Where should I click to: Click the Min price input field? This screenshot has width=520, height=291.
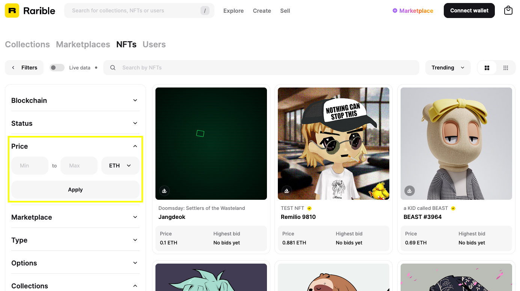(30, 166)
